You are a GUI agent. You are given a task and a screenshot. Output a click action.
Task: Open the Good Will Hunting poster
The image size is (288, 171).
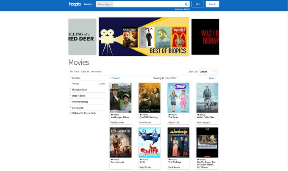(x=150, y=97)
